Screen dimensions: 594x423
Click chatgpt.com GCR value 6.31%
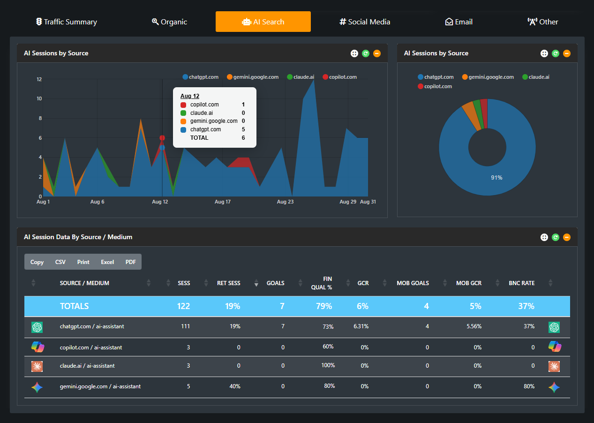click(x=361, y=326)
